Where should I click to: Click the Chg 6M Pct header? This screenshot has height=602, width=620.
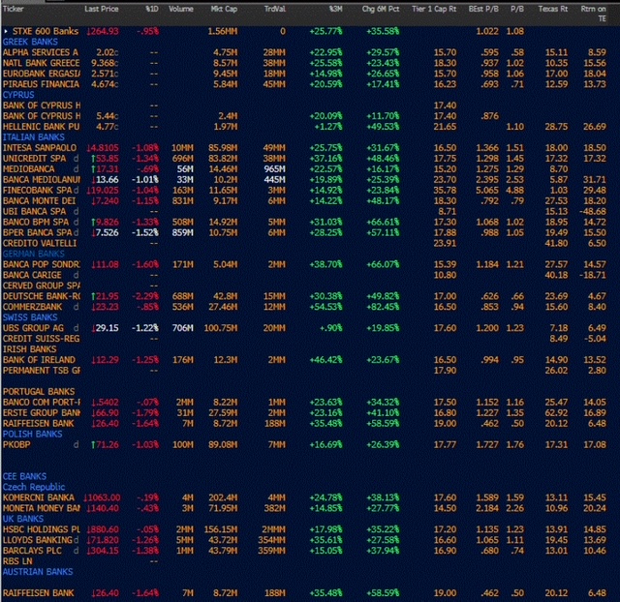381,9
